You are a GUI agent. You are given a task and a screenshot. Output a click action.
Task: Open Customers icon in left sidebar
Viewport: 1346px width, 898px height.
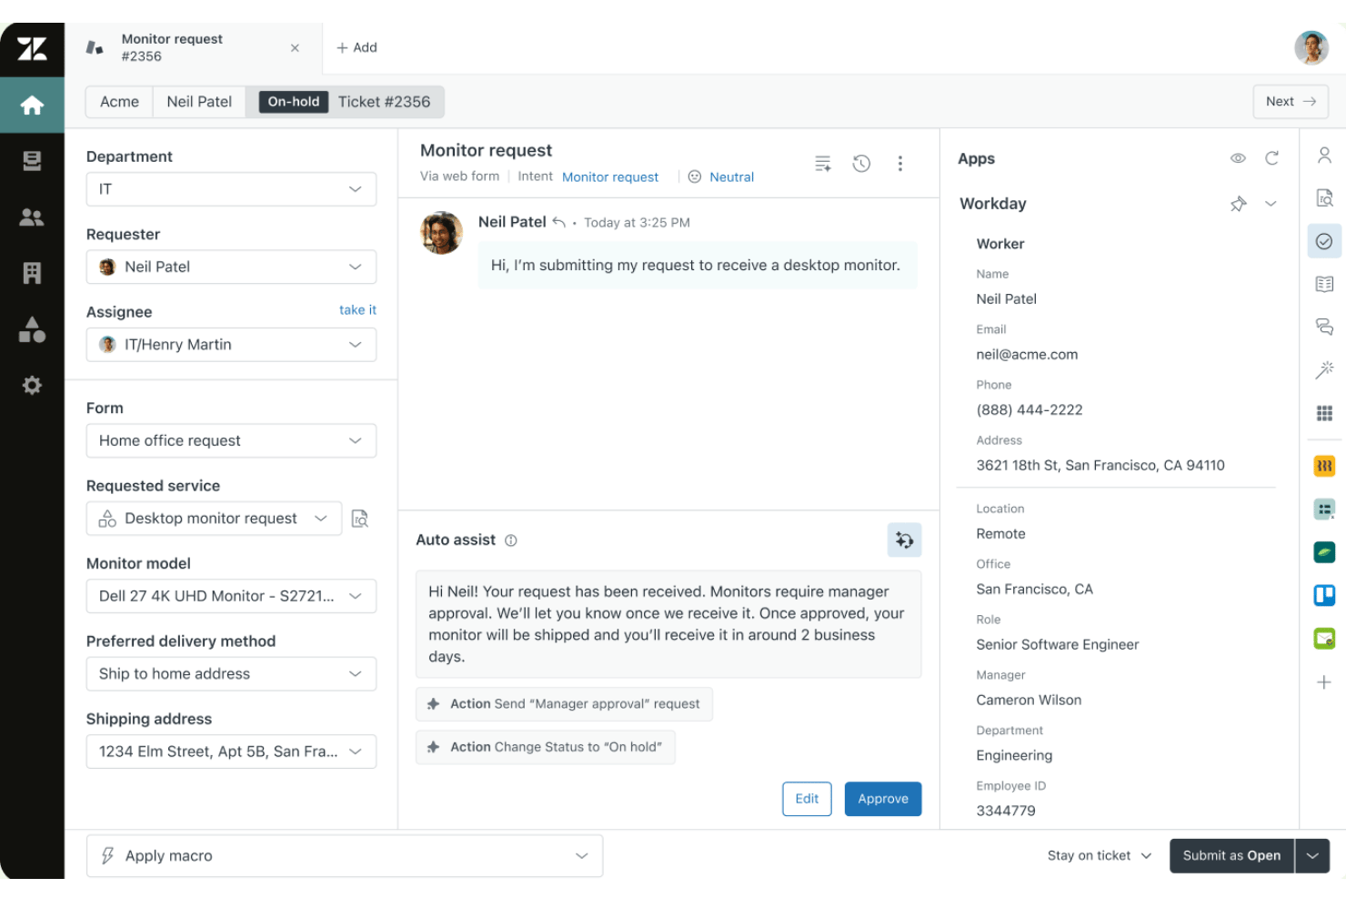coord(32,217)
